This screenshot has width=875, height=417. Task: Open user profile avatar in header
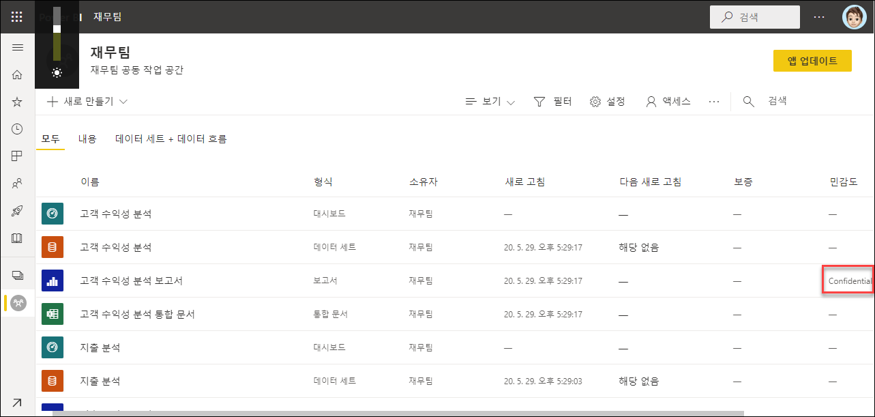coord(854,17)
